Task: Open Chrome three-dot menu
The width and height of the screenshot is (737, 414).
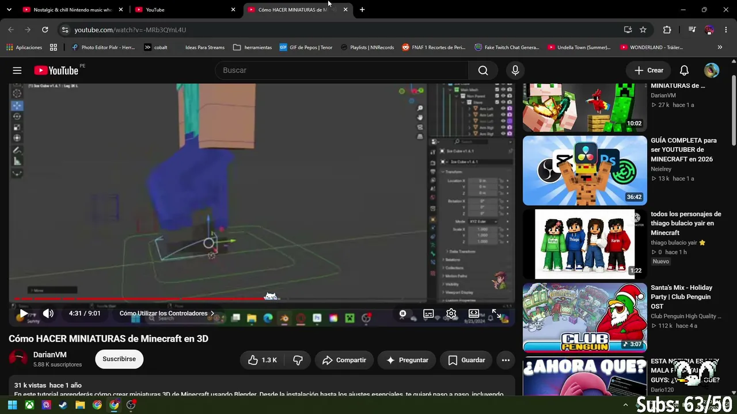Action: tap(726, 30)
